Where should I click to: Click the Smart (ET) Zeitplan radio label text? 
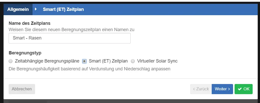pyautogui.click(x=108, y=61)
